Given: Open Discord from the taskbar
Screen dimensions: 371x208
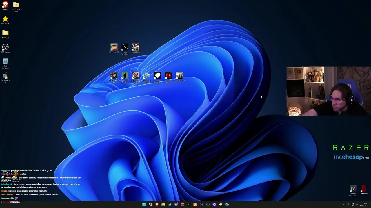Looking at the screenshot, I should (x=176, y=205).
